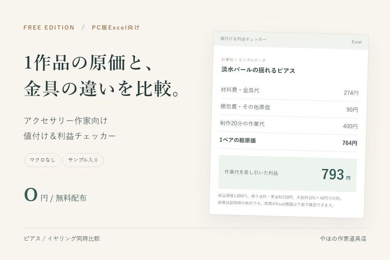The width and height of the screenshot is (390, 260).
Task: Click the note starting '商品価格1,800円'
Action: point(280,197)
